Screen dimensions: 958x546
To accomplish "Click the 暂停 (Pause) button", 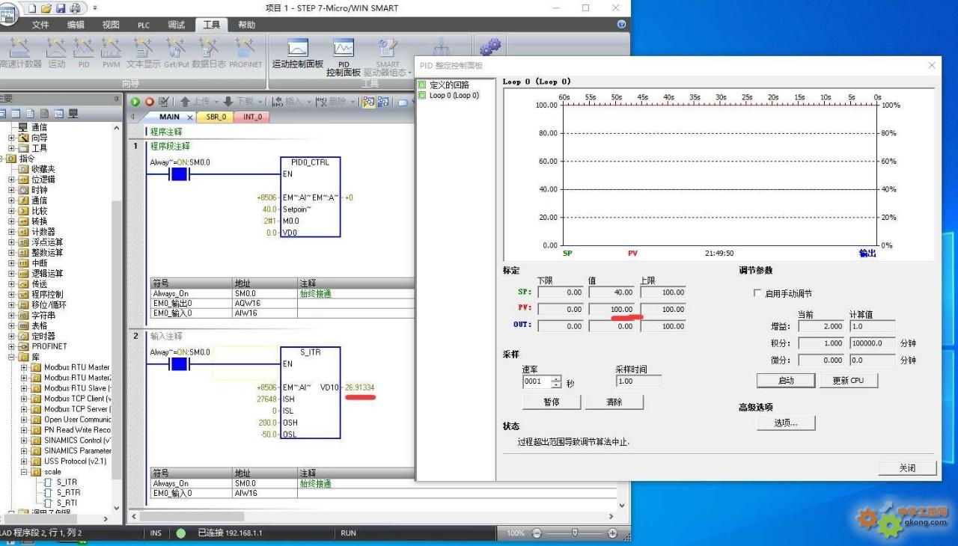I will (x=551, y=402).
